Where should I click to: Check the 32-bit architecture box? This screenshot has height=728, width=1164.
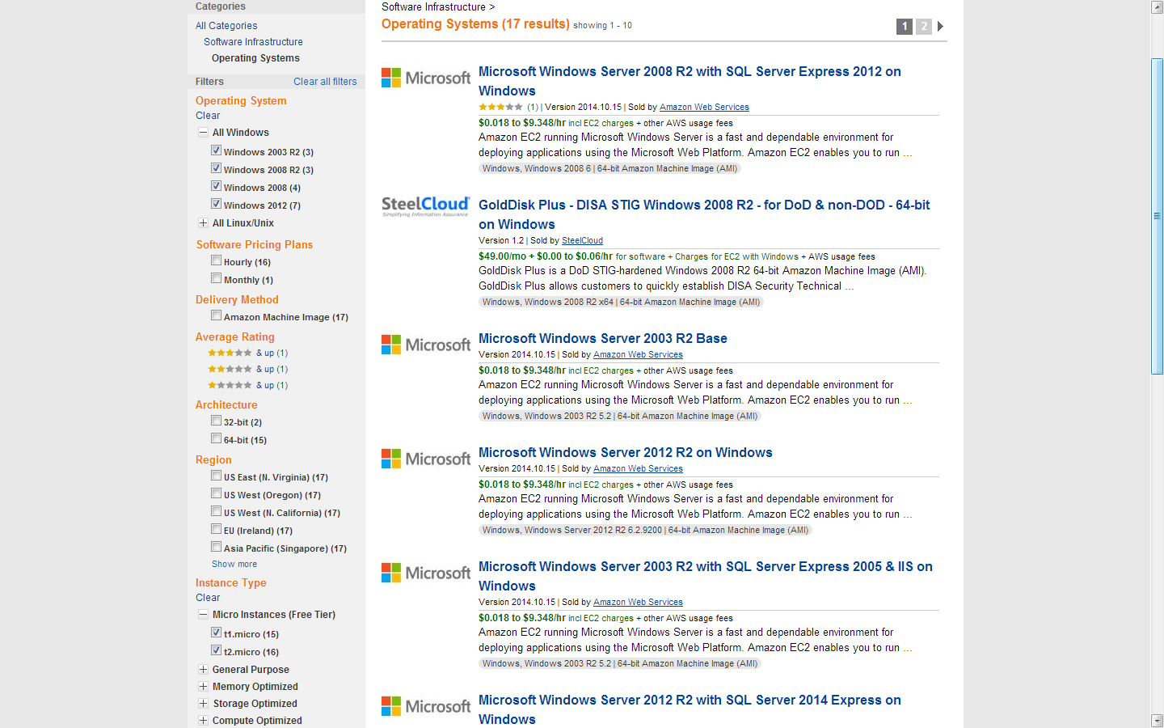tap(216, 421)
